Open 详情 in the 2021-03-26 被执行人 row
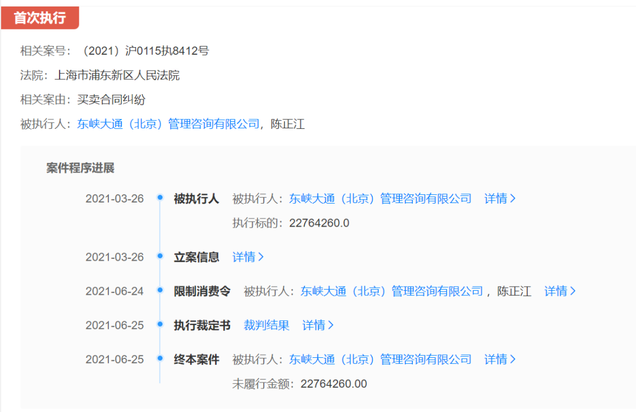This screenshot has height=412, width=636. (x=500, y=198)
